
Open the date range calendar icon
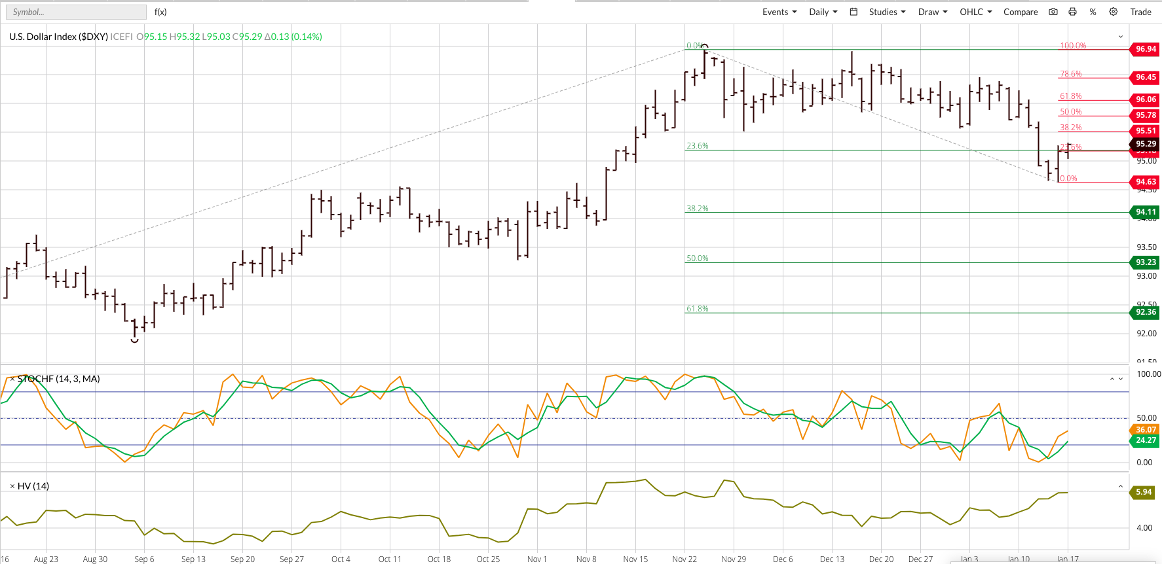click(853, 12)
